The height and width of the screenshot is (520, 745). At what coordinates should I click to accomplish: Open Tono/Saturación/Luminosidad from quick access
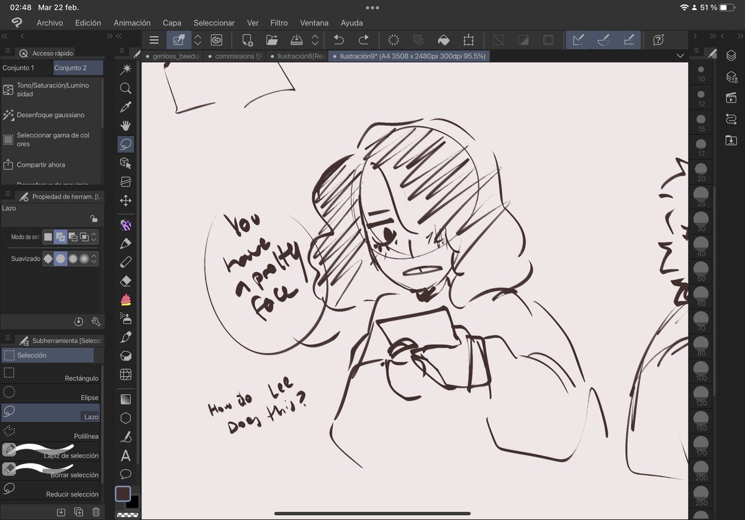(50, 89)
